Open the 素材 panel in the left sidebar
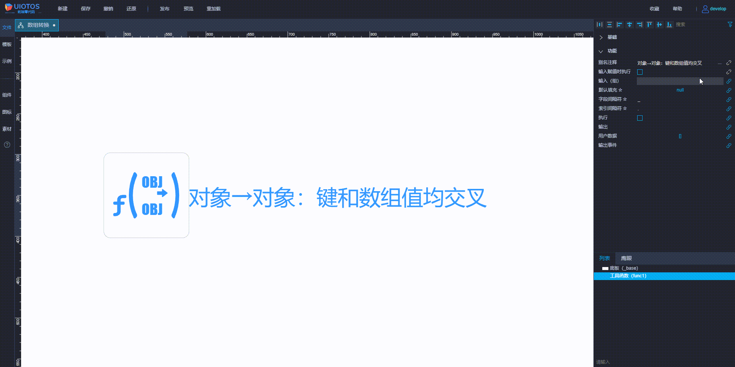 7,129
